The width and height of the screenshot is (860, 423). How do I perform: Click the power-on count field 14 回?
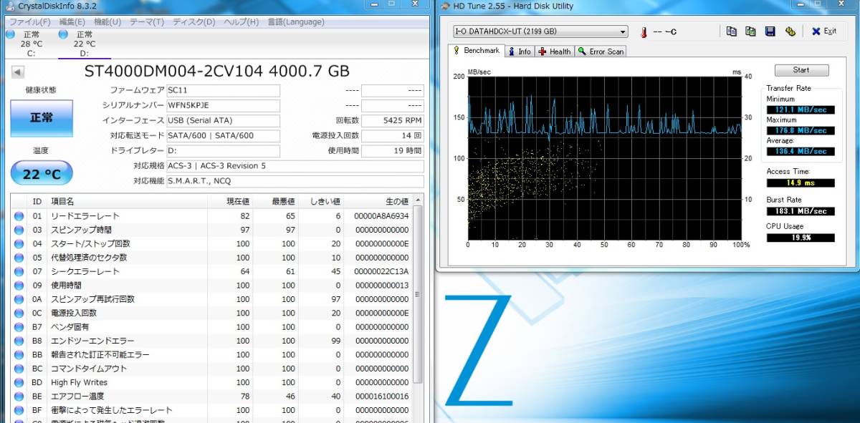pyautogui.click(x=393, y=136)
